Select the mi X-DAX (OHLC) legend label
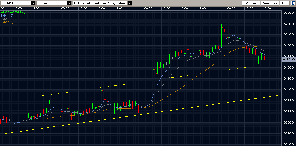 click(x=13, y=12)
